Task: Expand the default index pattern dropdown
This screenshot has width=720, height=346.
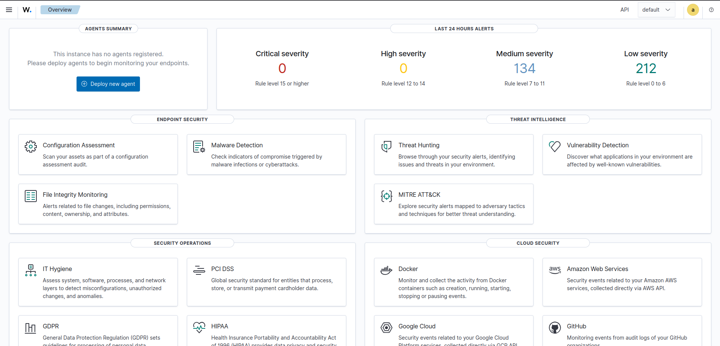Action: (656, 10)
